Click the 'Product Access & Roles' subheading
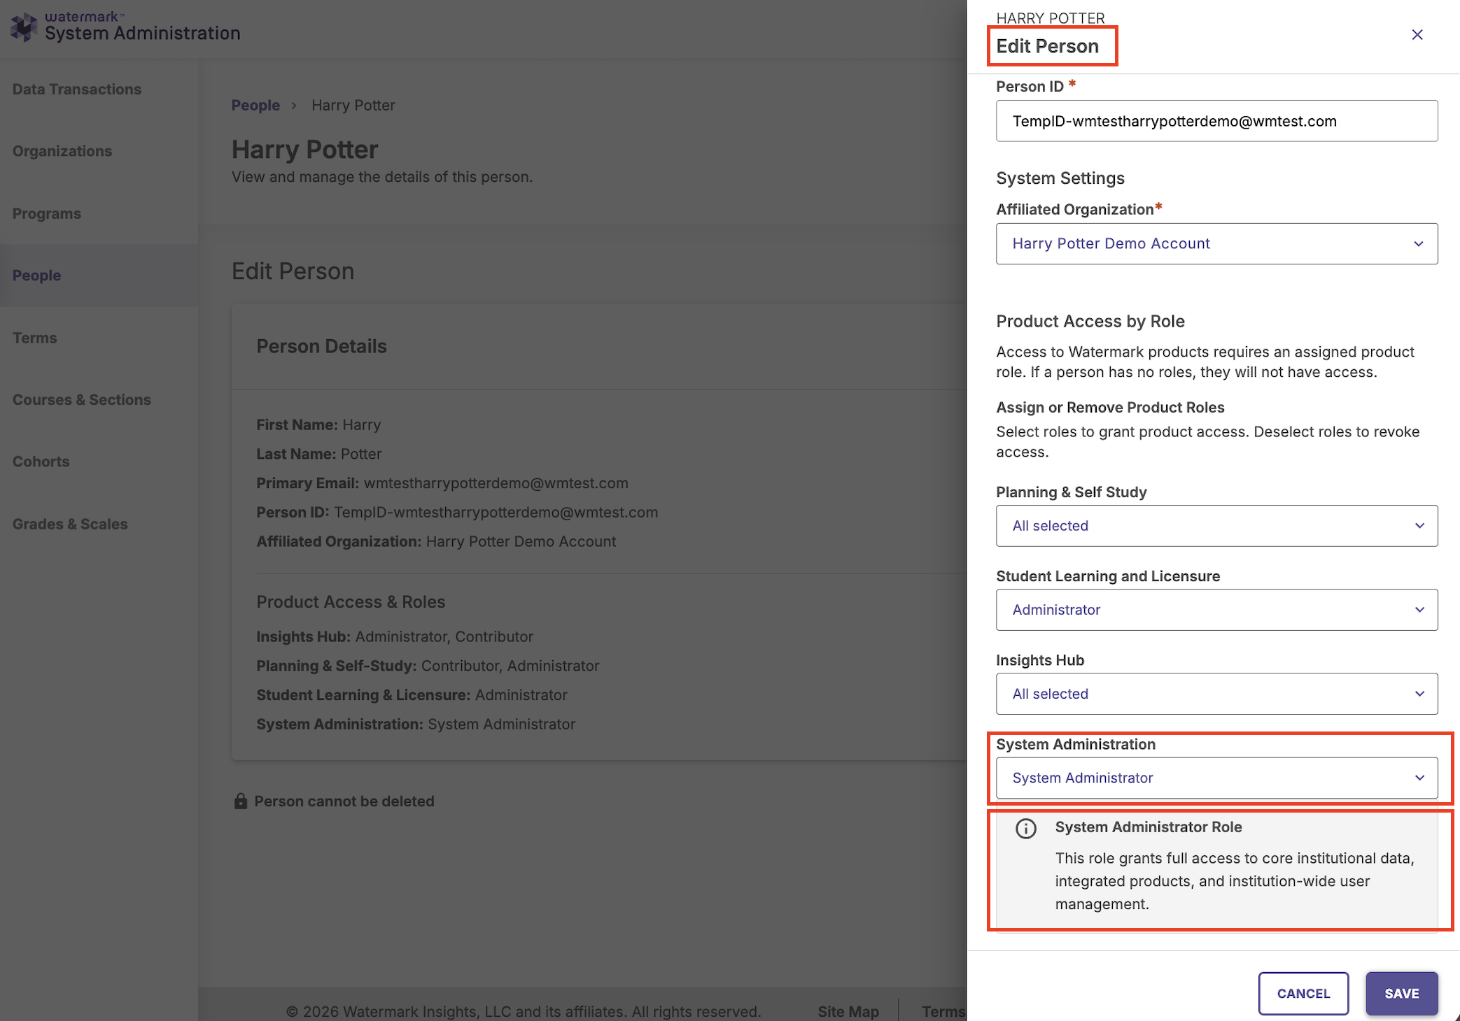The width and height of the screenshot is (1460, 1021). (x=351, y=602)
